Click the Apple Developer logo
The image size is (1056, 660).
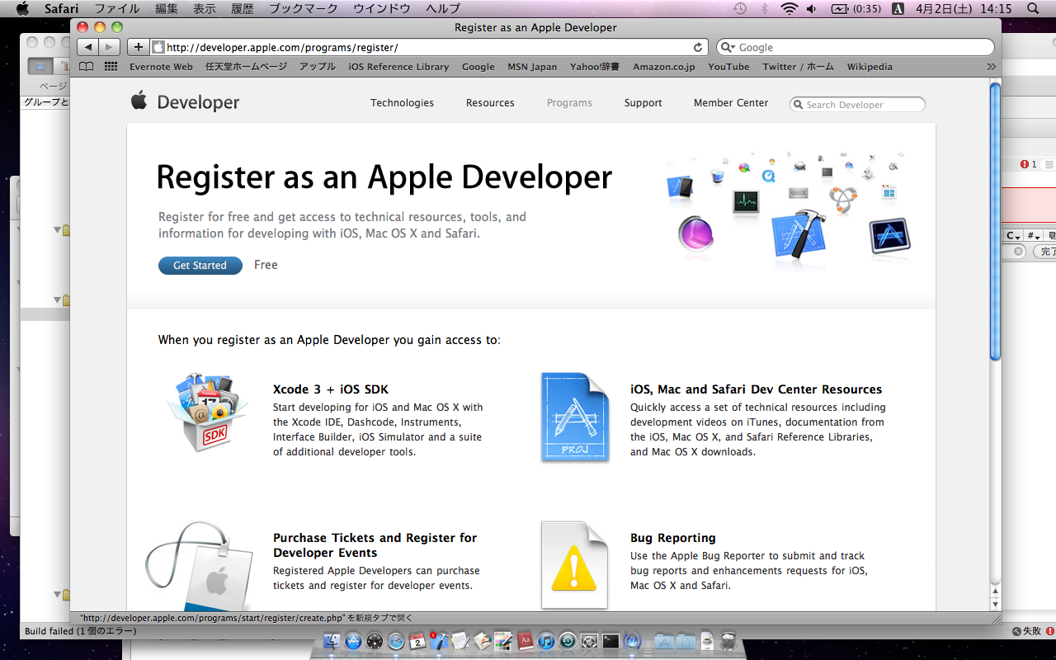(x=185, y=102)
